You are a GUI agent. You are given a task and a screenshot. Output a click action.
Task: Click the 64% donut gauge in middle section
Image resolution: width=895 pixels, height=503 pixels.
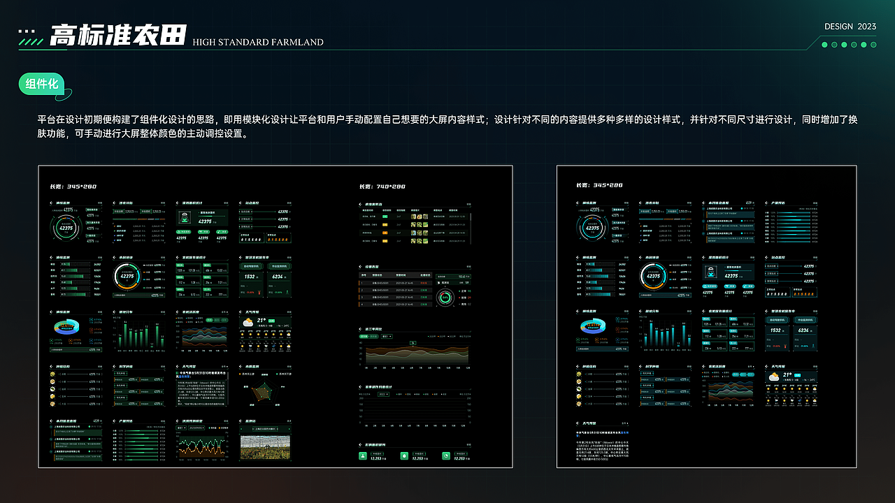445,297
